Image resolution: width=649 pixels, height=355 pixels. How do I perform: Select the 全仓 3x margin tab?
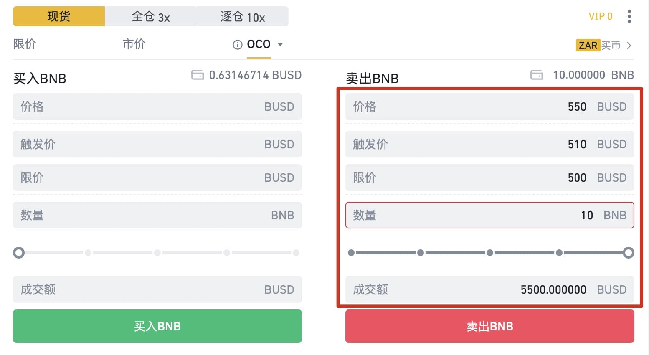click(150, 16)
